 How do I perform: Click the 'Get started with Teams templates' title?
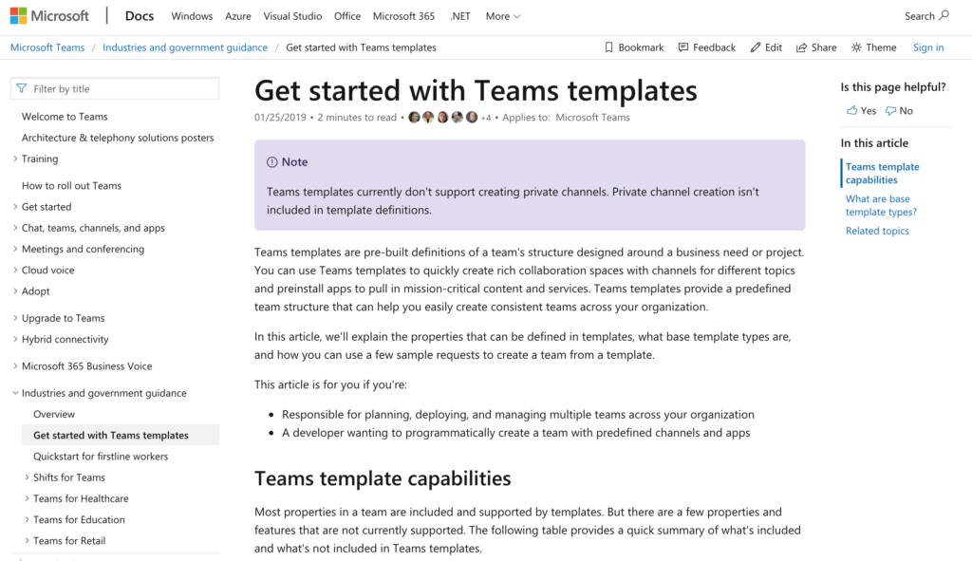[x=476, y=90]
